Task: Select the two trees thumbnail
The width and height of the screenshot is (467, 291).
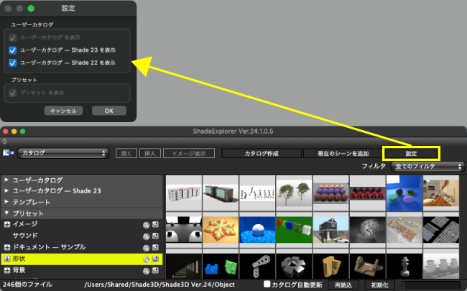Action: 294,193
